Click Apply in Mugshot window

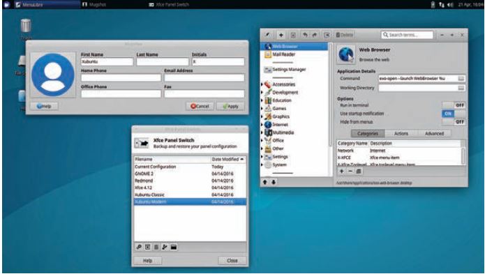coord(230,106)
